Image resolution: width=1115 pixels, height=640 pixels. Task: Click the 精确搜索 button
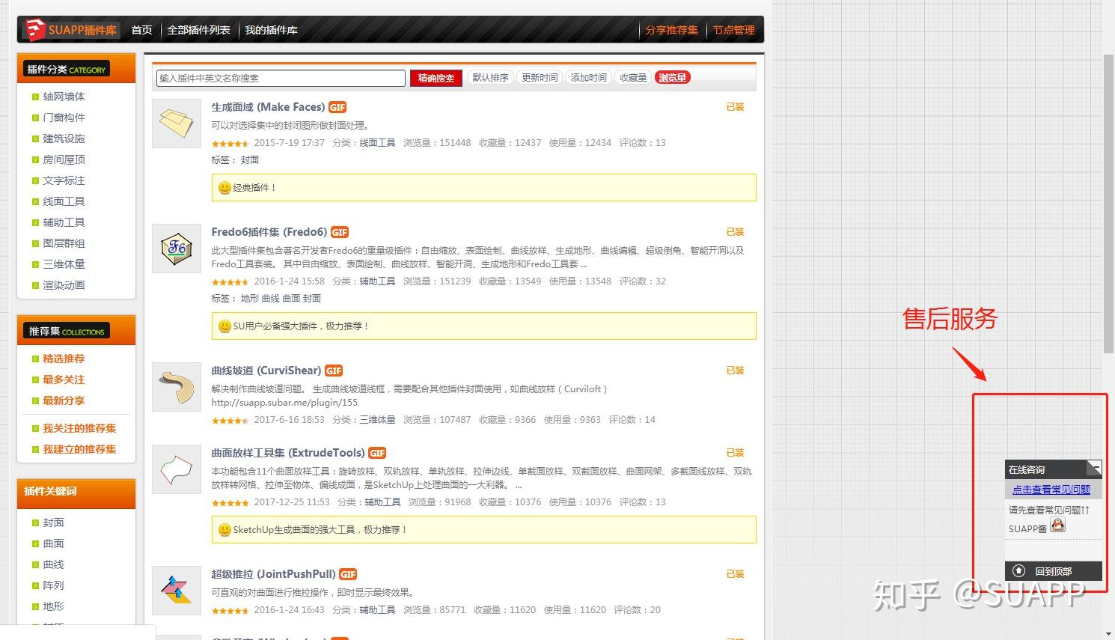point(436,78)
